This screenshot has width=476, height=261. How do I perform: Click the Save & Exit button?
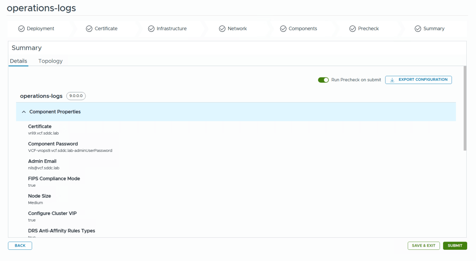pyautogui.click(x=423, y=246)
